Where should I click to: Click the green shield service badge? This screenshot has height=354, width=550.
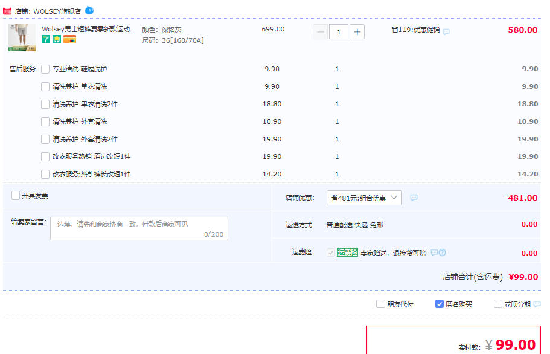[57, 39]
